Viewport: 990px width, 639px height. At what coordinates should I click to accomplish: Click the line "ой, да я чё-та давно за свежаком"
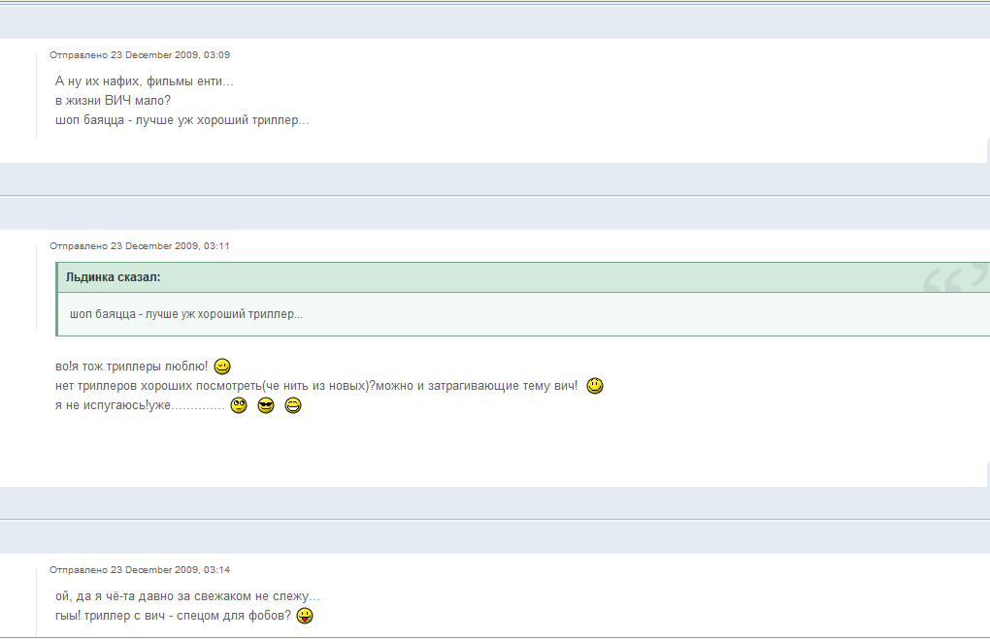(x=187, y=596)
